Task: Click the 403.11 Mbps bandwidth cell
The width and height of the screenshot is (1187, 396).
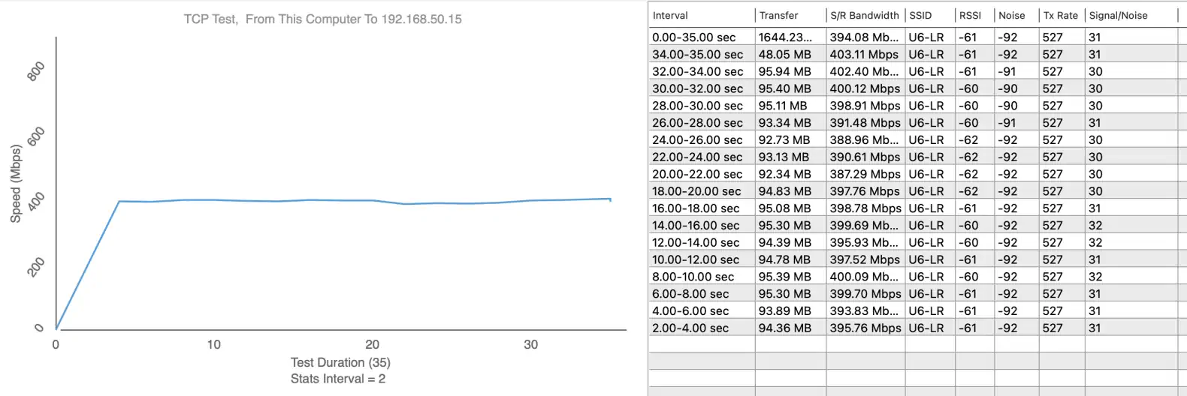Action: (x=864, y=54)
